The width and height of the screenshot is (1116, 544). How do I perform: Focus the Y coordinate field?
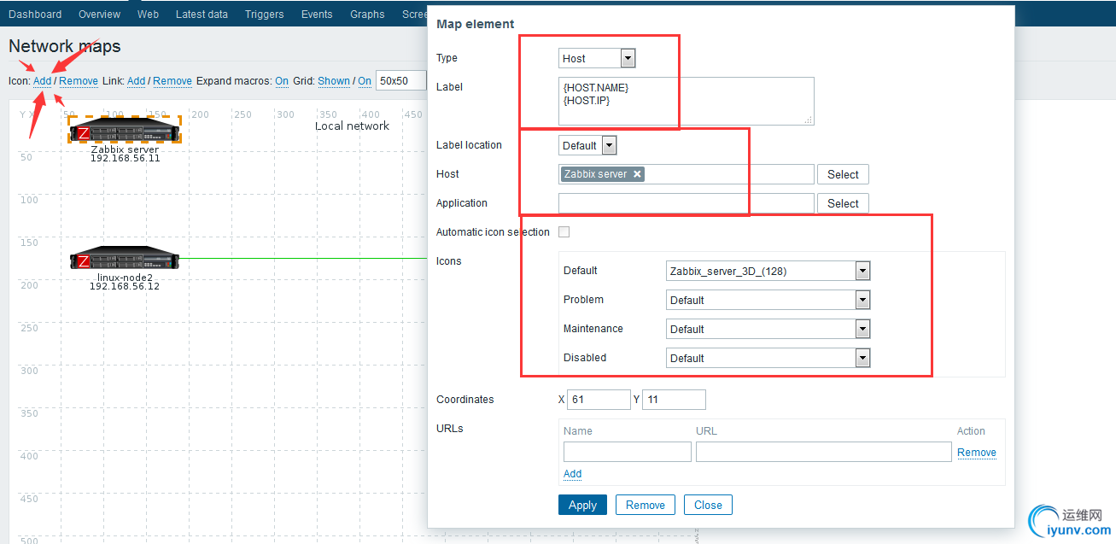tap(674, 399)
